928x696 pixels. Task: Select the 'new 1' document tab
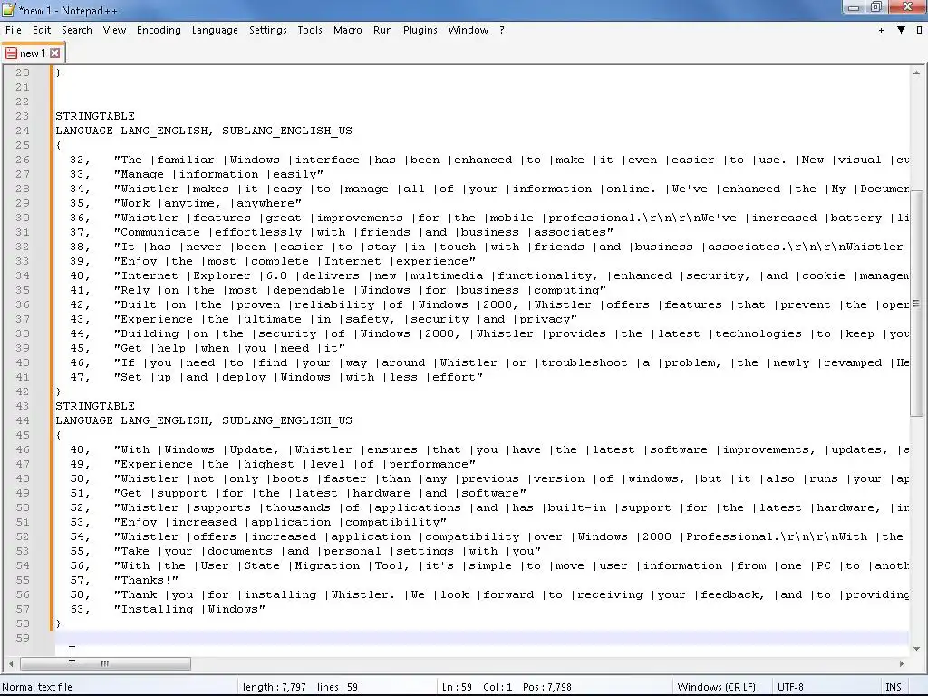pyautogui.click(x=33, y=53)
